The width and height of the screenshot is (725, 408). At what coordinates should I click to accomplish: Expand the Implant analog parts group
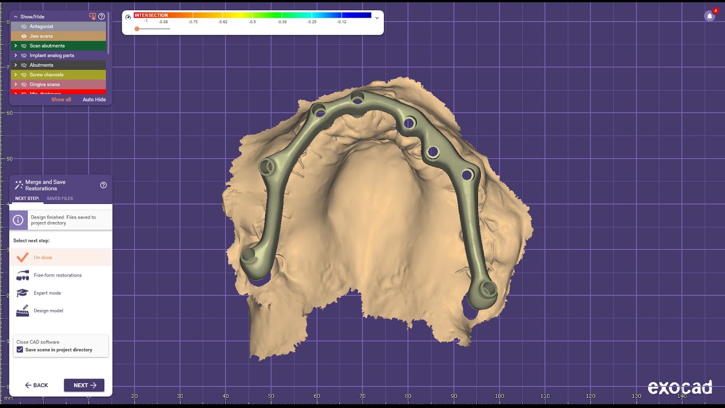click(16, 56)
